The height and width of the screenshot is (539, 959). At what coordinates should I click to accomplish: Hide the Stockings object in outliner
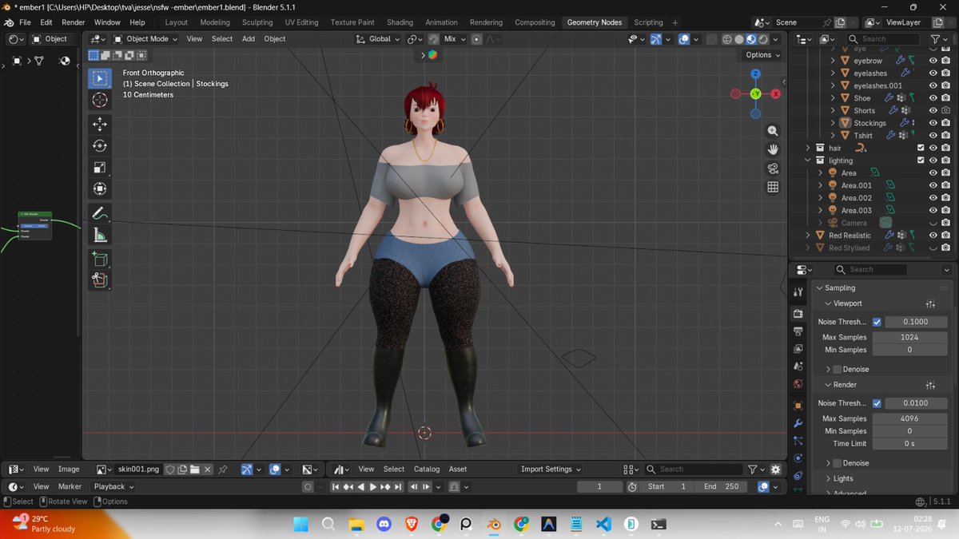click(933, 123)
